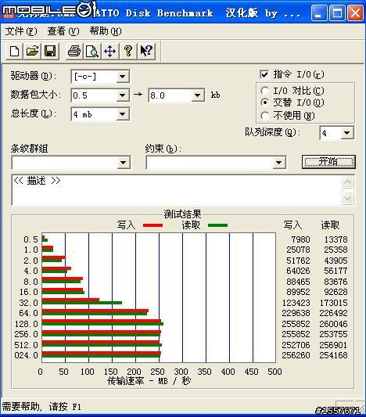Click the Print toolbar icon
The width and height of the screenshot is (366, 417).
coord(74,51)
